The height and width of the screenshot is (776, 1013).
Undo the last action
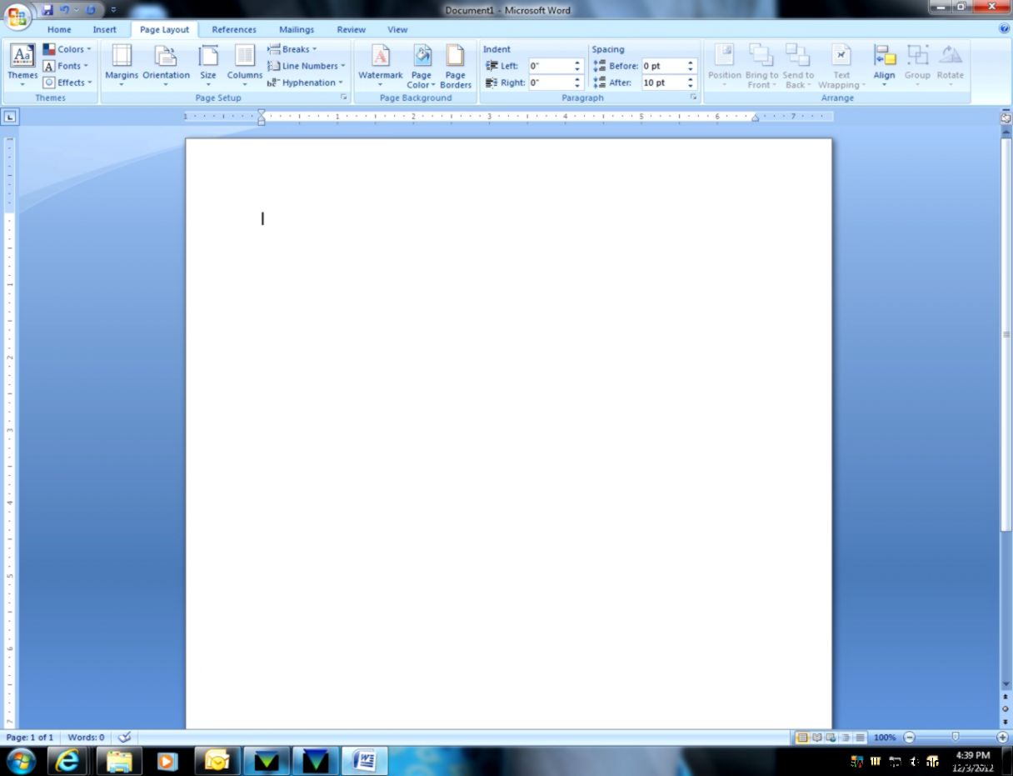point(65,10)
